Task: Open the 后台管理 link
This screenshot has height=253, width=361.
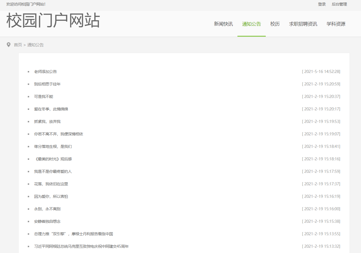Action: pos(339,4)
